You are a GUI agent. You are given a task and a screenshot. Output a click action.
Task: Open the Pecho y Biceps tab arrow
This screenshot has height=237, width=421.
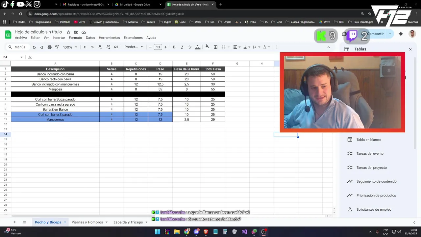tap(65, 222)
